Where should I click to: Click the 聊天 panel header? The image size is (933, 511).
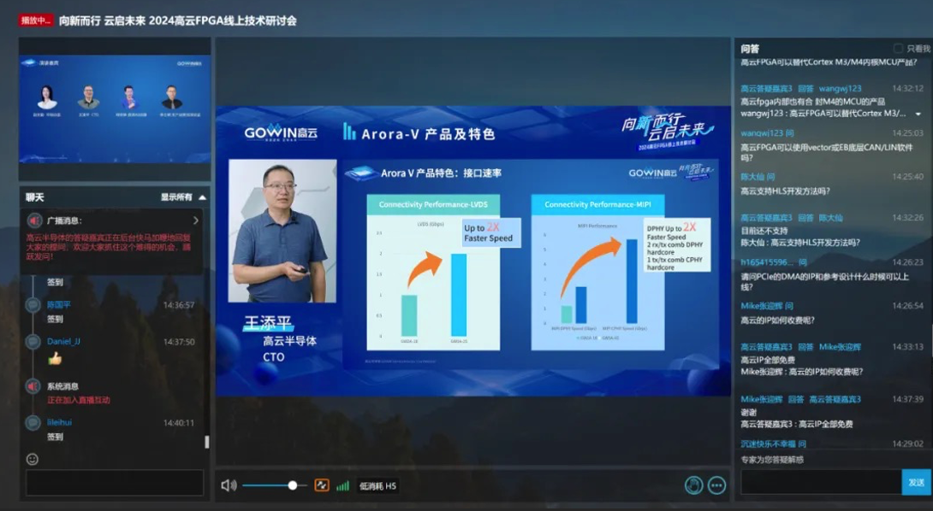[34, 197]
